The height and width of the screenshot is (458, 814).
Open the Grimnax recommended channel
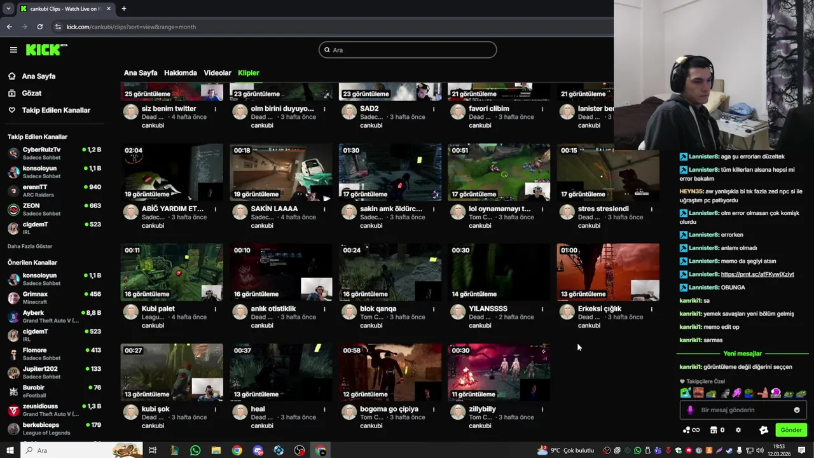54,298
